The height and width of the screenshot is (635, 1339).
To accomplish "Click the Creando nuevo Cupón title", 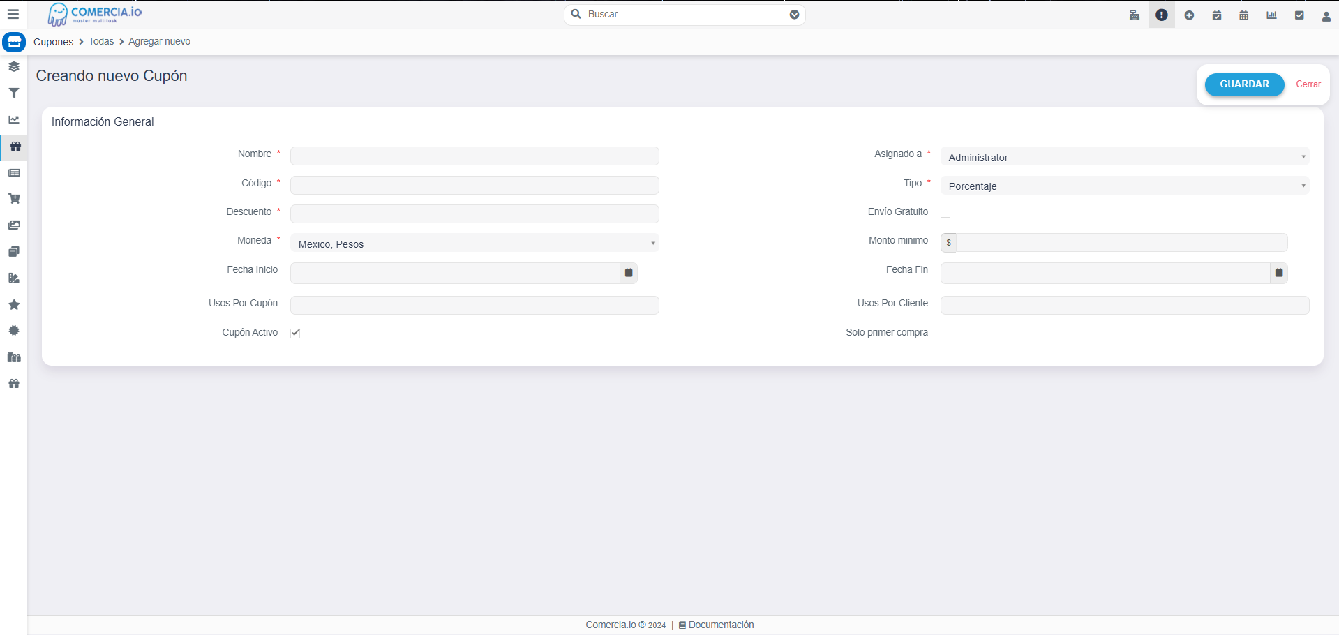I will coord(112,76).
